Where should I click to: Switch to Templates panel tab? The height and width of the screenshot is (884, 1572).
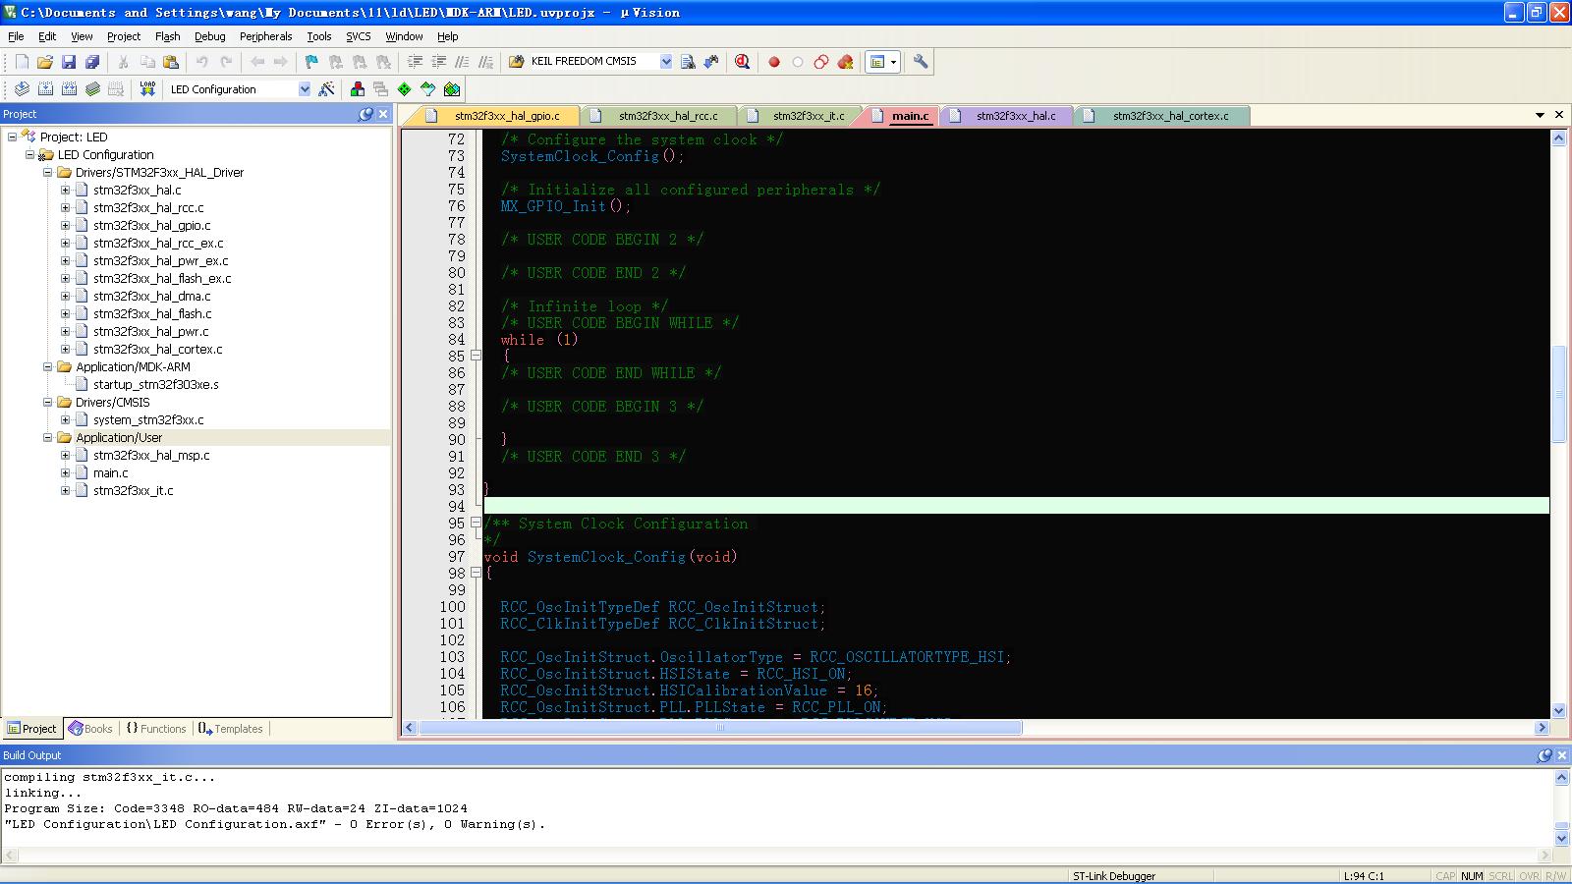[x=231, y=729]
